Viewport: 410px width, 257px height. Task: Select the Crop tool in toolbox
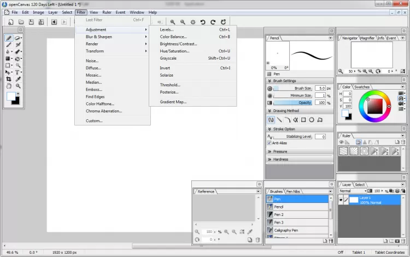point(9,79)
